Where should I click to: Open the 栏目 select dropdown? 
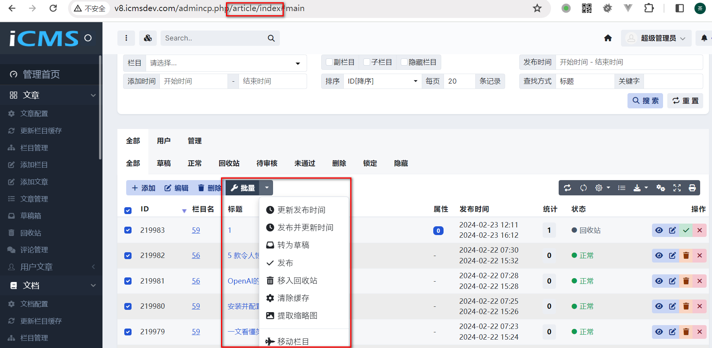(x=226, y=63)
